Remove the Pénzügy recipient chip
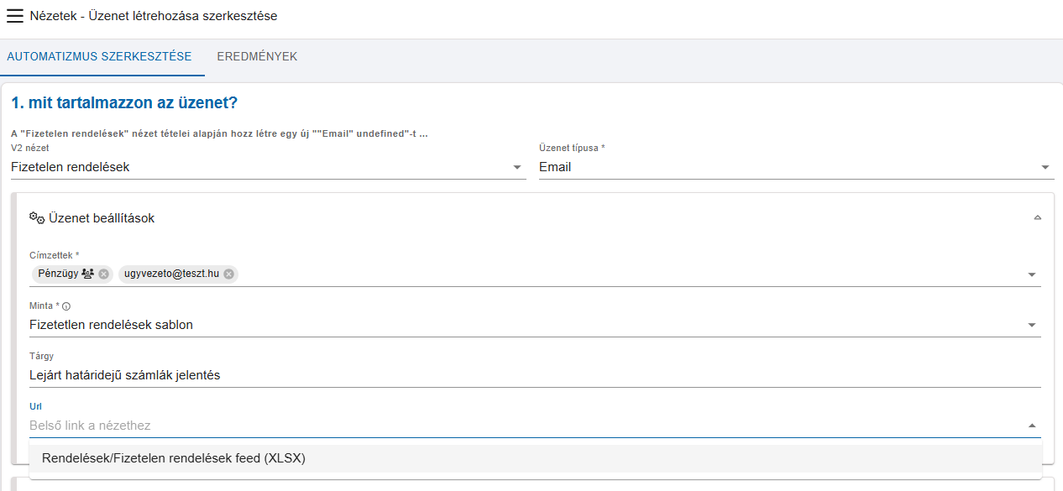This screenshot has height=491, width=1063. [103, 274]
